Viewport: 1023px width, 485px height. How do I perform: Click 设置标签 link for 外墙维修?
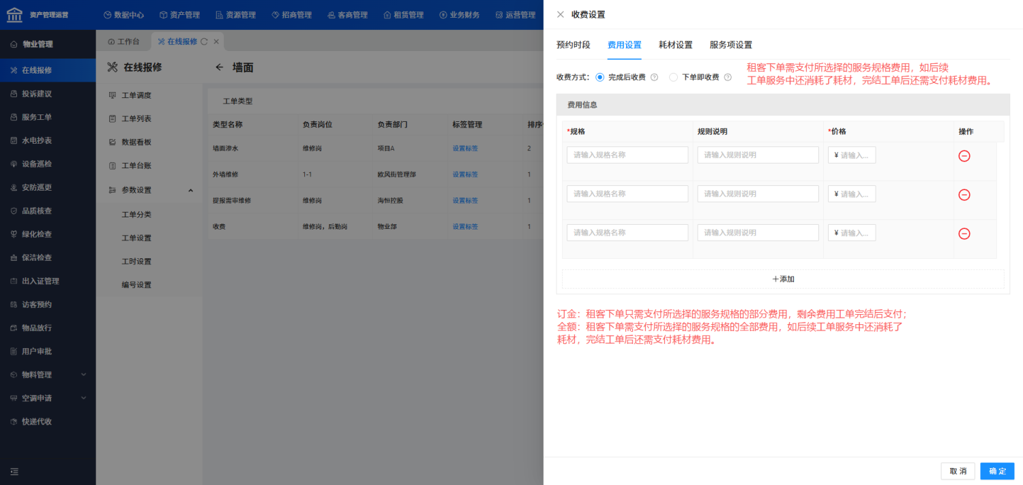pyautogui.click(x=465, y=174)
